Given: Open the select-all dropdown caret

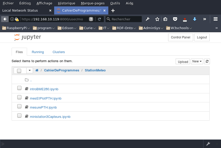Looking at the screenshot, I should (30, 70).
